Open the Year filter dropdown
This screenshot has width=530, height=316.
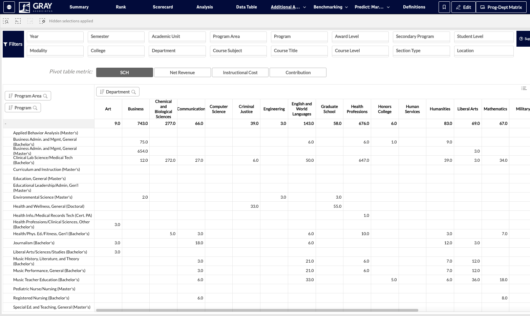tap(55, 37)
